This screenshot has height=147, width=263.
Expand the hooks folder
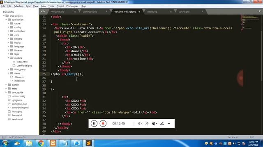(x=8, y=42)
